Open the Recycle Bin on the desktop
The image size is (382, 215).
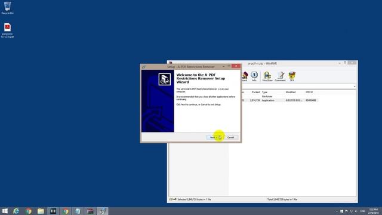point(7,8)
